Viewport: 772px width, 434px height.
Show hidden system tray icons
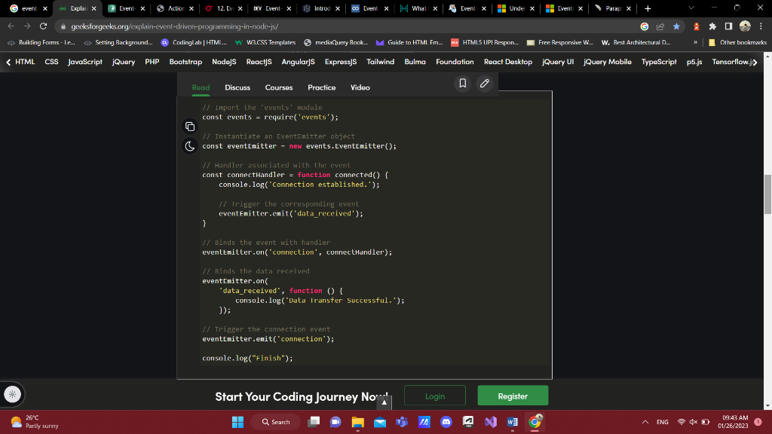pos(645,422)
